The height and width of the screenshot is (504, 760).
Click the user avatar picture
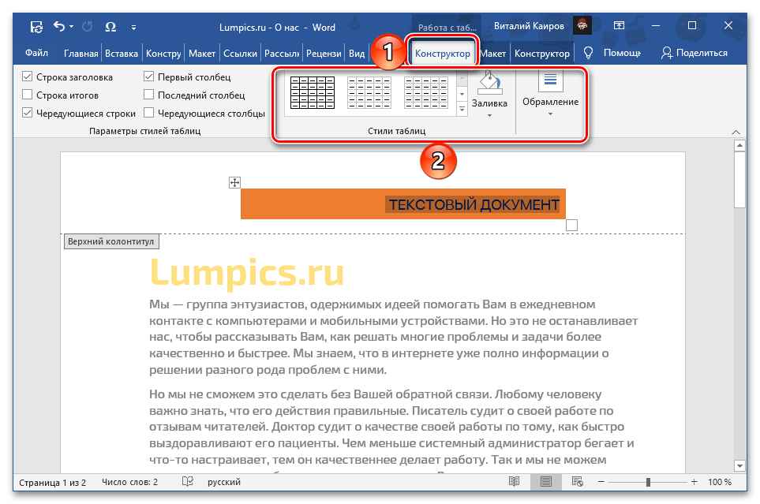coord(582,25)
